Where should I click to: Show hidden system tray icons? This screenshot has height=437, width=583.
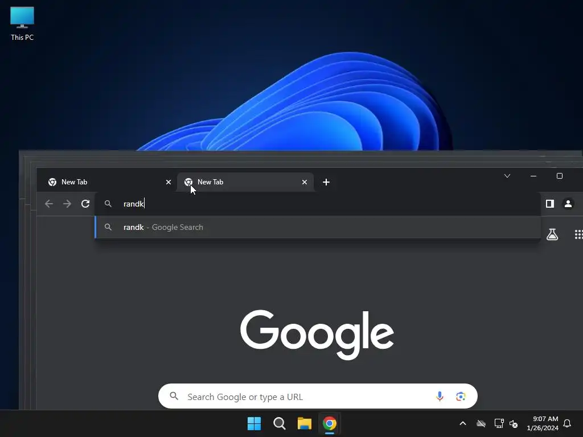pyautogui.click(x=463, y=423)
